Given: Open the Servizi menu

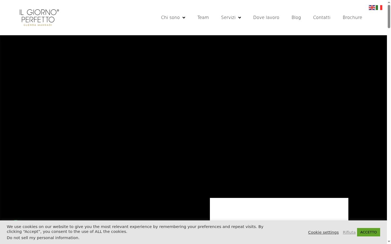Looking at the screenshot, I should click(228, 17).
